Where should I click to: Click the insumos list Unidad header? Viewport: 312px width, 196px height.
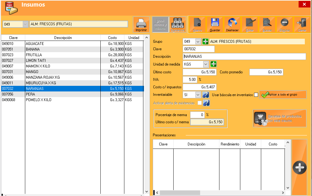tap(134, 38)
